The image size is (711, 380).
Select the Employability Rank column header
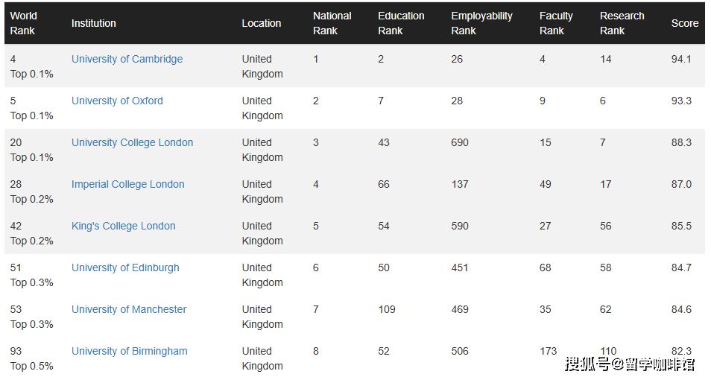481,23
